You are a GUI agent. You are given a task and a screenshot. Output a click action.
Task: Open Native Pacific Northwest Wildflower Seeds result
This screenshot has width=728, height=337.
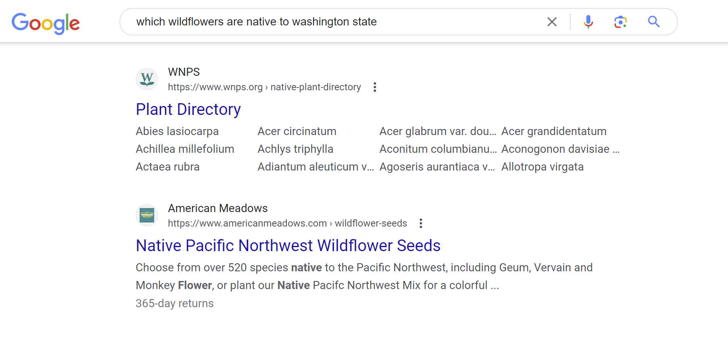pyautogui.click(x=288, y=245)
